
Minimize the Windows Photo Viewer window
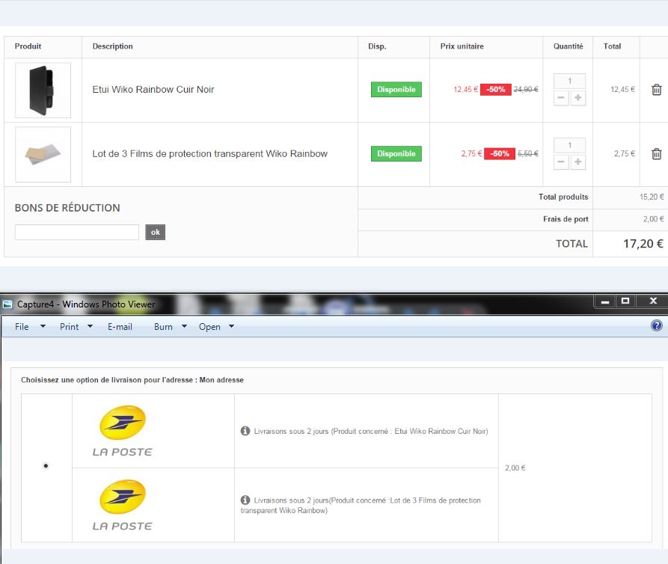tap(605, 301)
